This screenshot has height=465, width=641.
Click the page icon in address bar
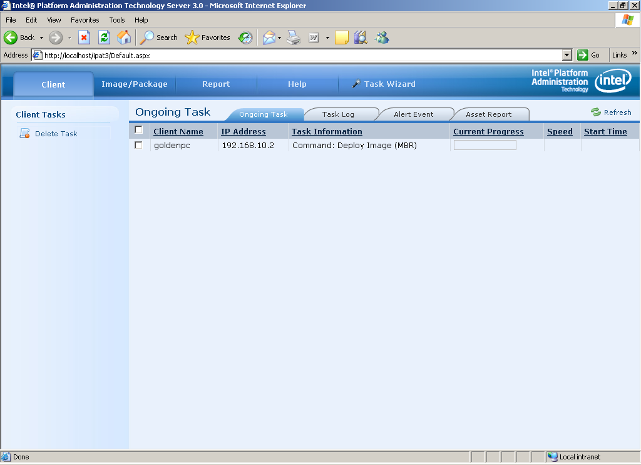pyautogui.click(x=37, y=55)
